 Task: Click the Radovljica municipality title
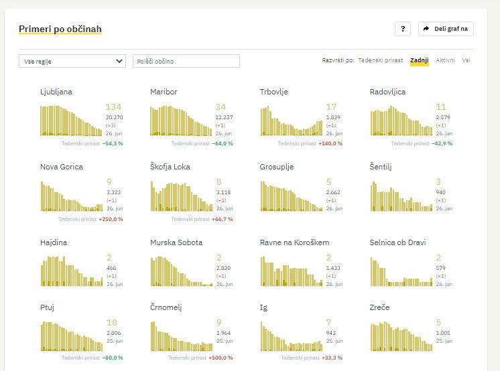click(387, 92)
